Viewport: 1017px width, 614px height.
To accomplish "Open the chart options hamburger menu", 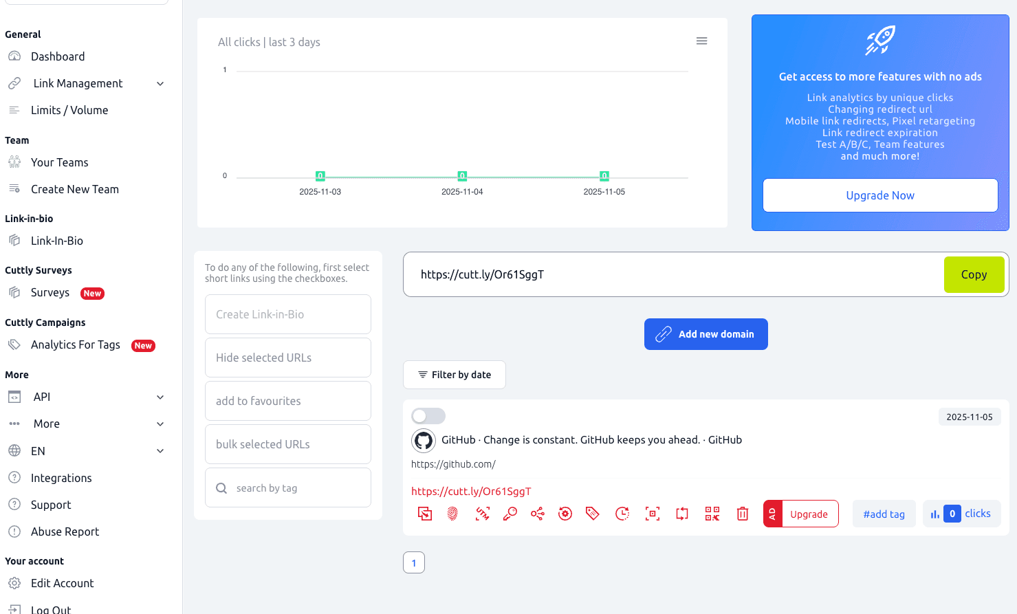I will [701, 41].
